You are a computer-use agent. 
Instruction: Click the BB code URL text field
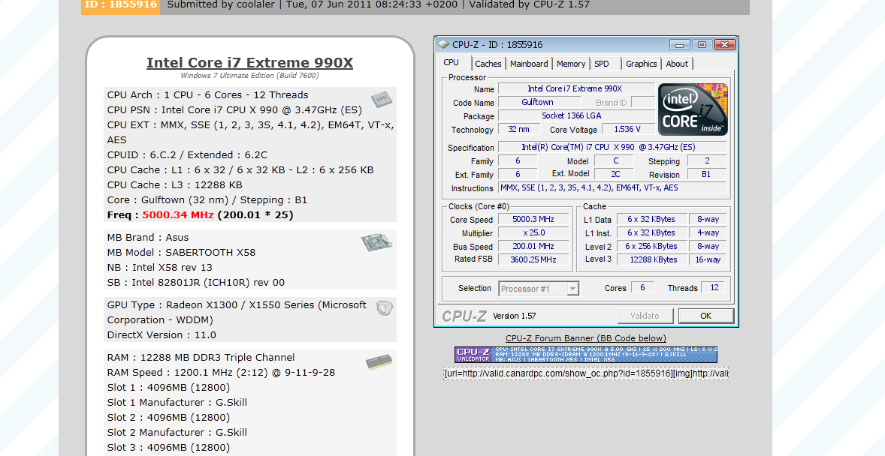click(586, 373)
